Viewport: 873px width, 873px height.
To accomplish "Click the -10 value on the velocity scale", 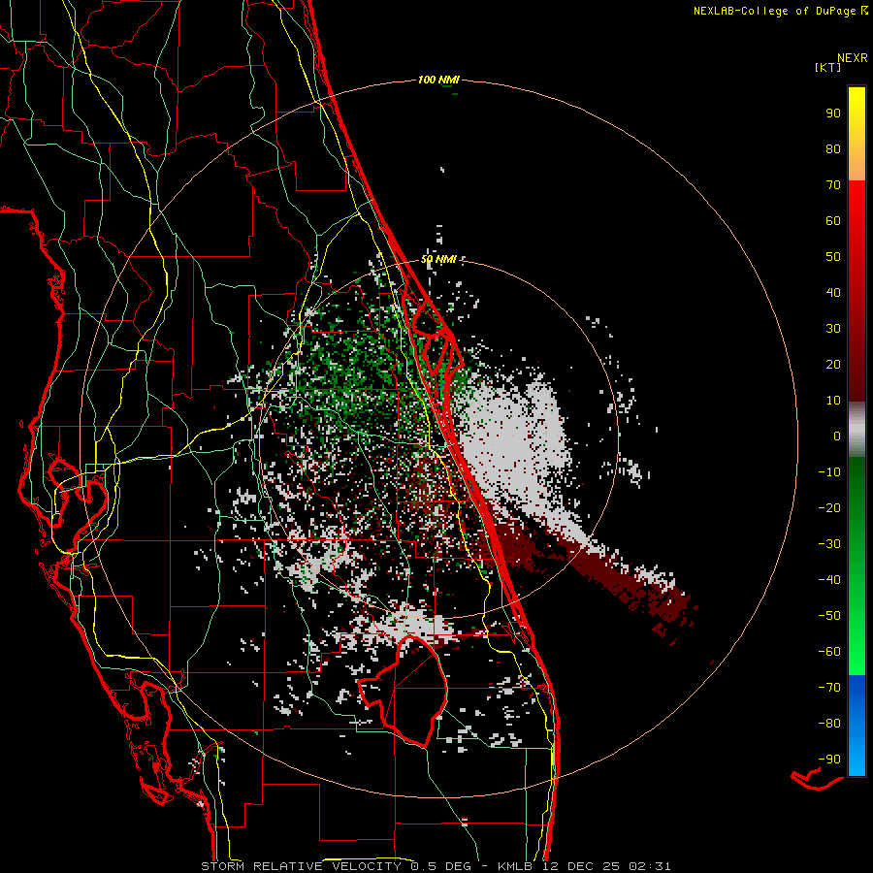I will tap(829, 472).
